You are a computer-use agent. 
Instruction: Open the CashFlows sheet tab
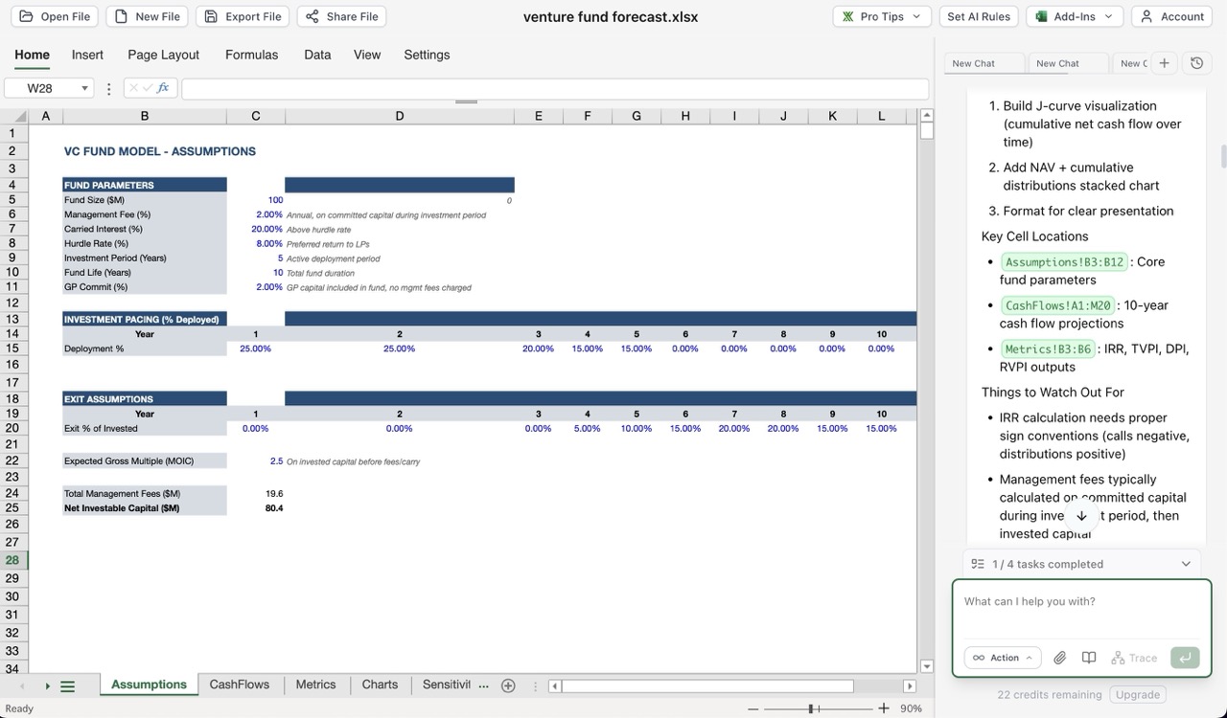239,684
